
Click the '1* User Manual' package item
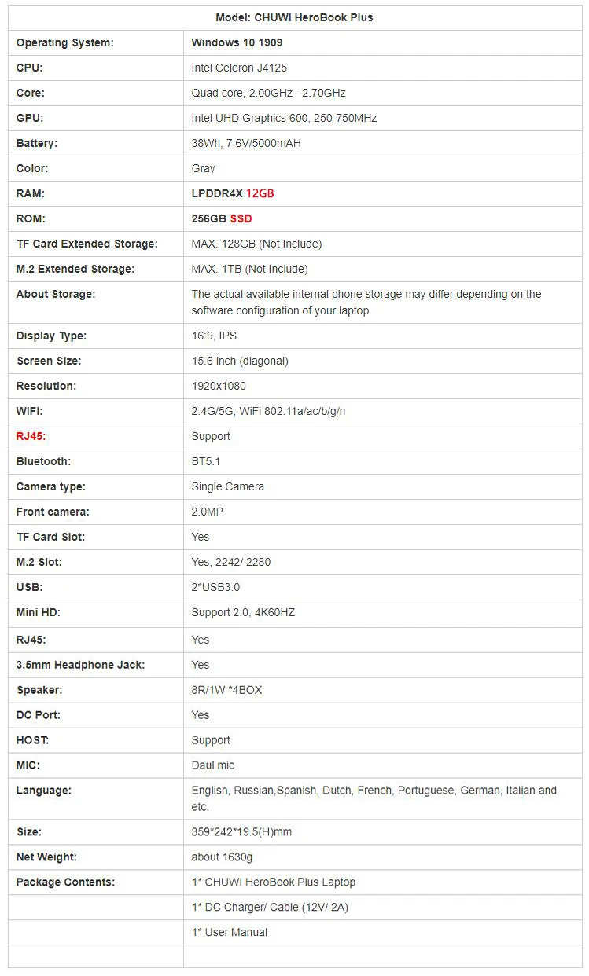[x=230, y=932]
